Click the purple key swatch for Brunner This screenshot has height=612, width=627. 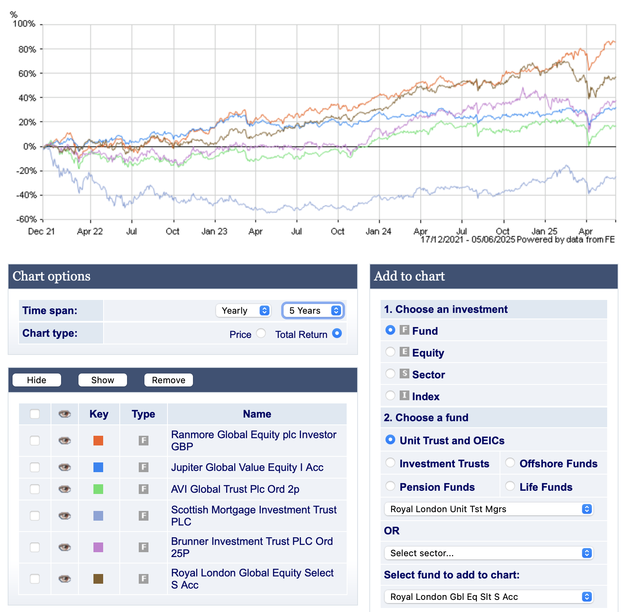click(98, 547)
